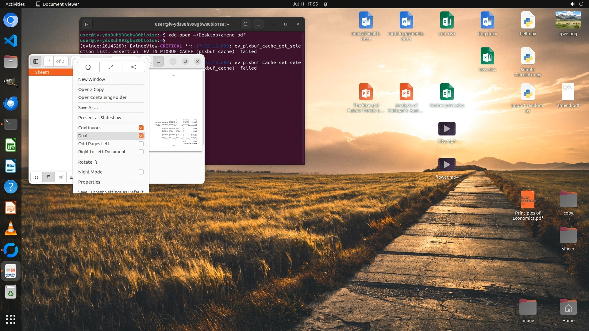Switch sidebar to outline list view

coord(48,177)
